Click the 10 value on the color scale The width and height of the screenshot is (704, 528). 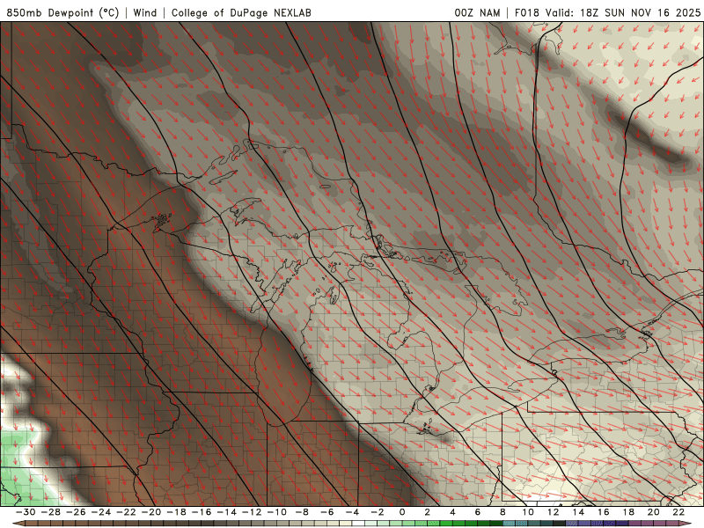(528, 512)
